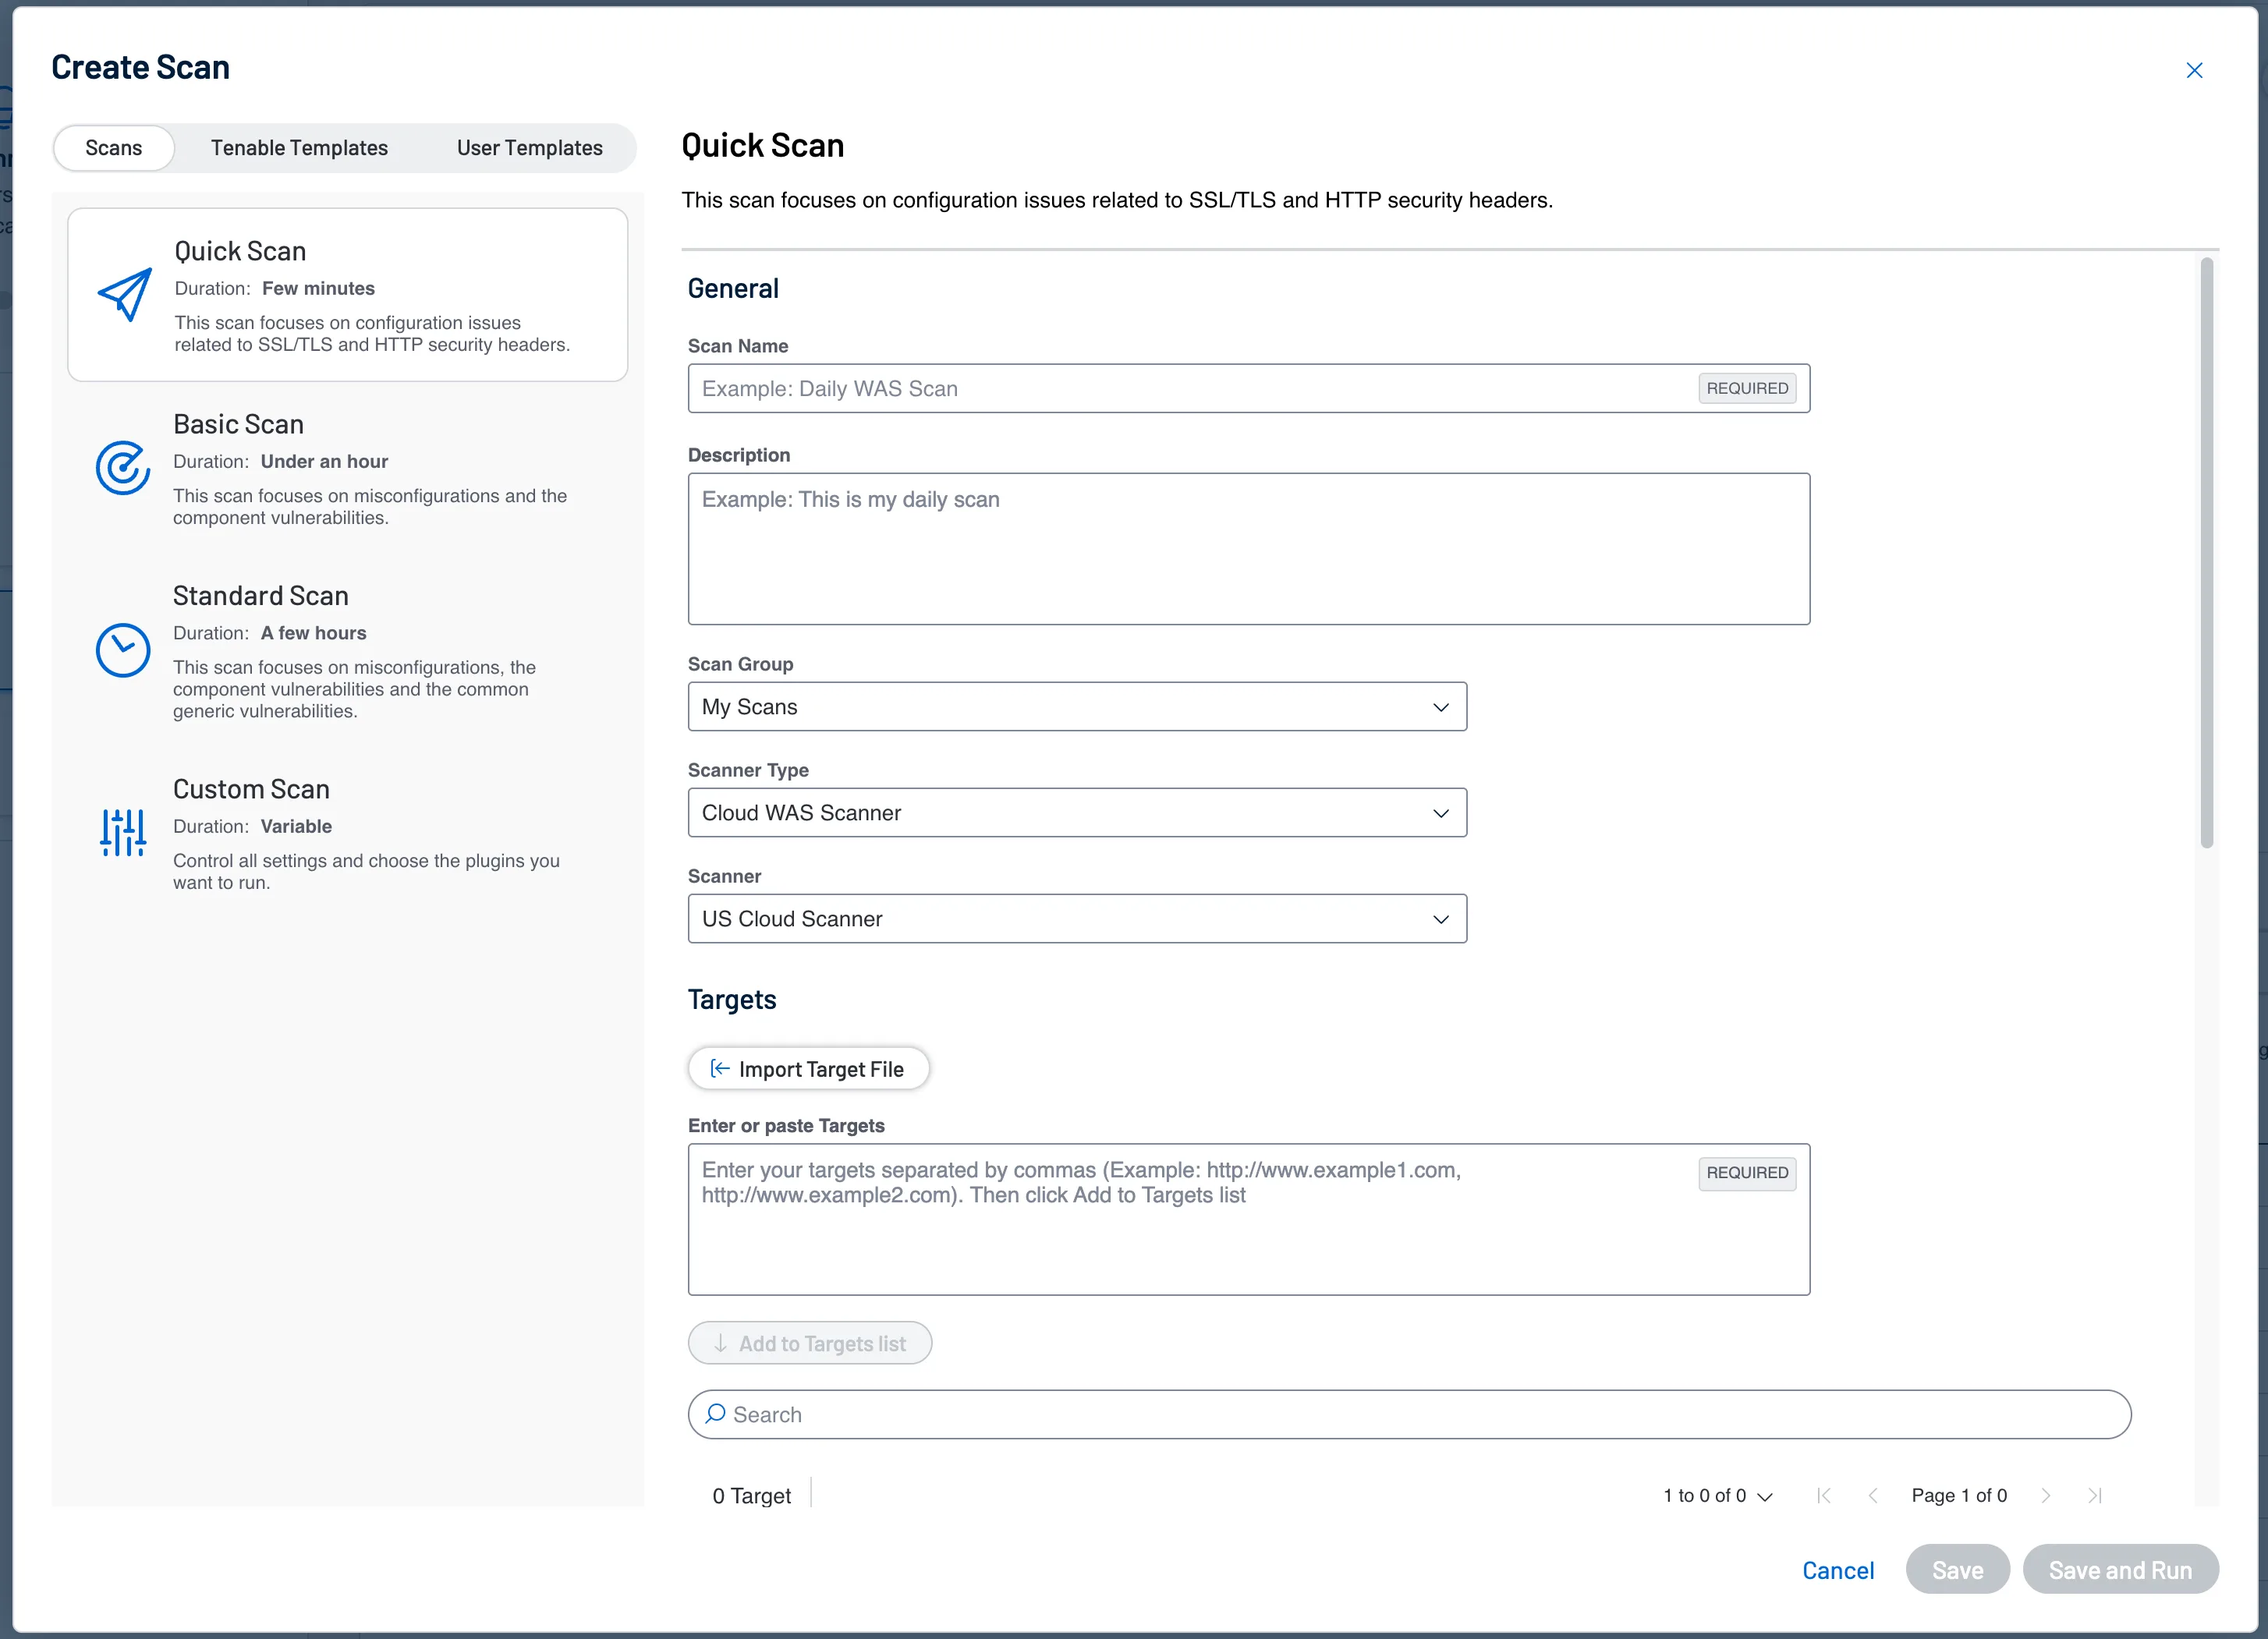The image size is (2268, 1639).
Task: Click the Scan Name input field
Action: coord(1100,388)
